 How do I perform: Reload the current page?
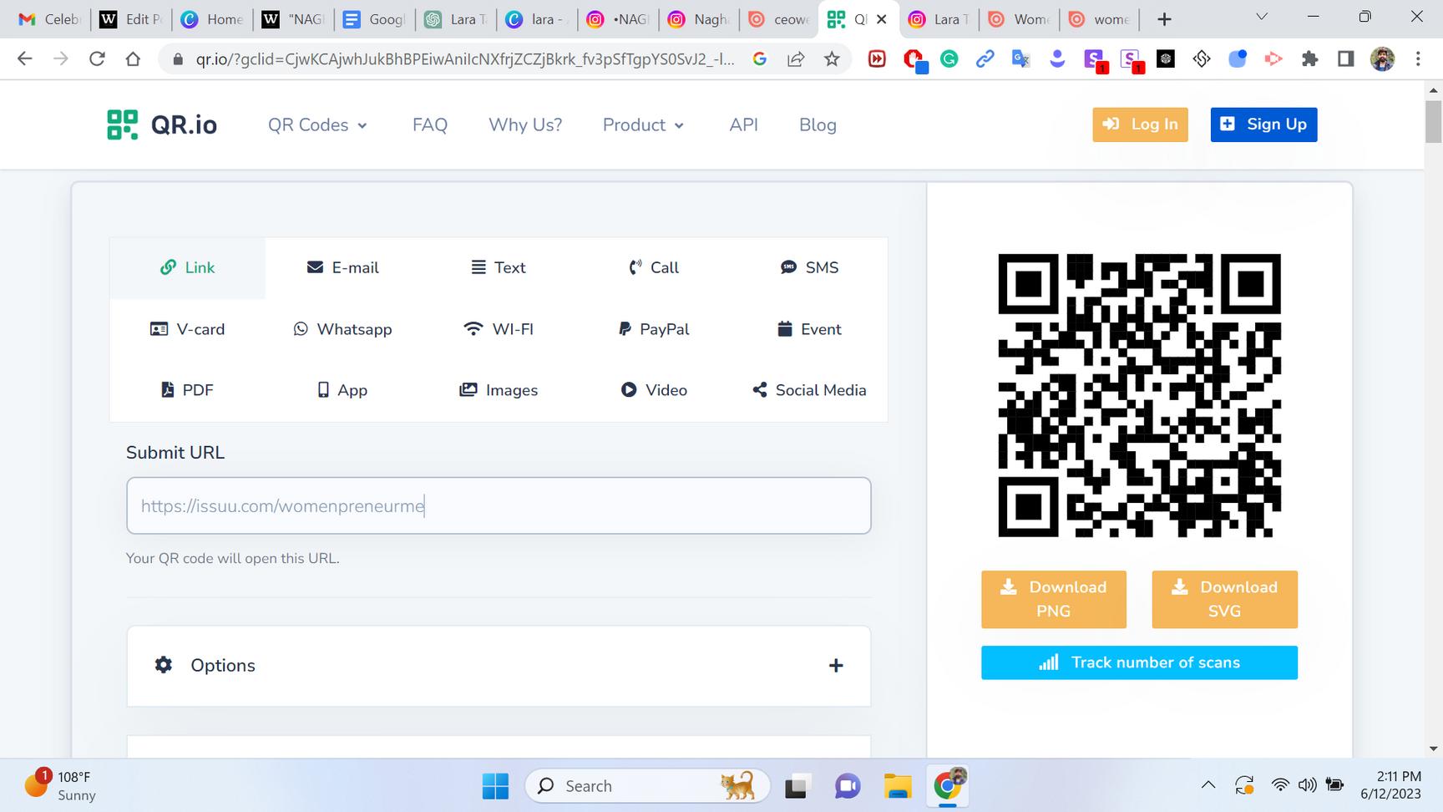click(x=97, y=58)
